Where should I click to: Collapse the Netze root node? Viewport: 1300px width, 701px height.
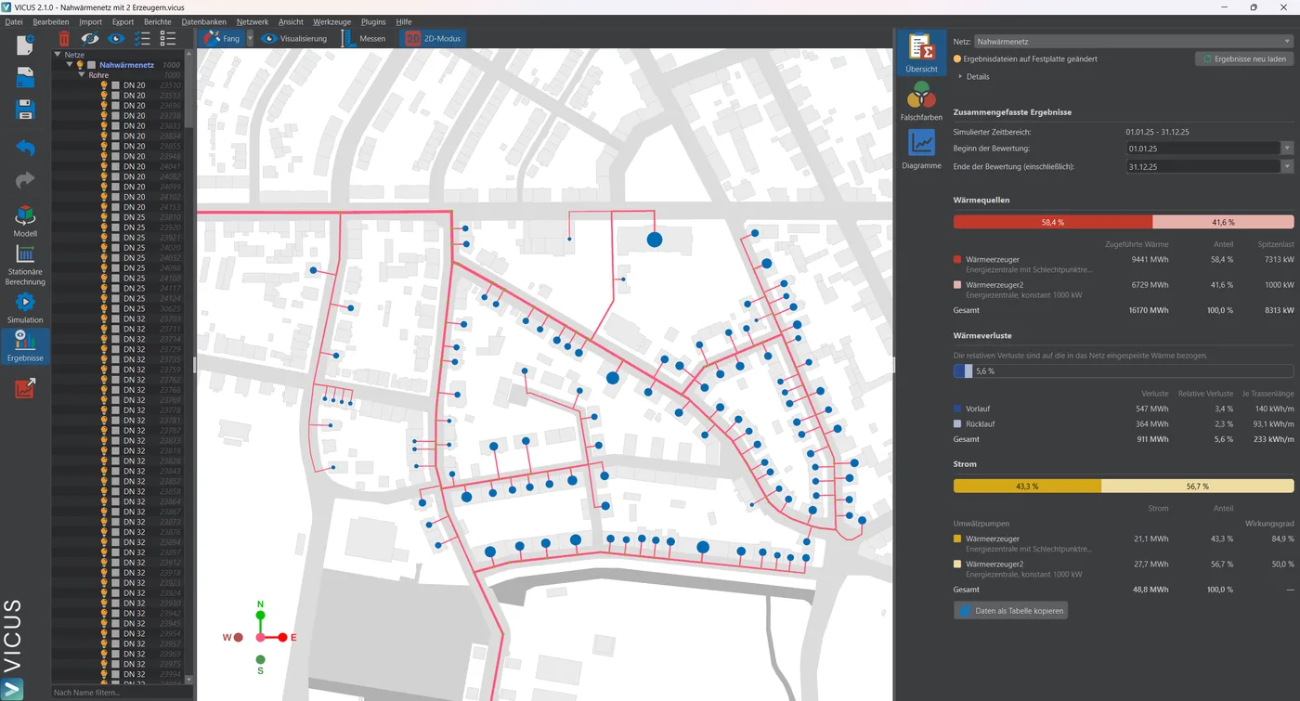point(58,55)
